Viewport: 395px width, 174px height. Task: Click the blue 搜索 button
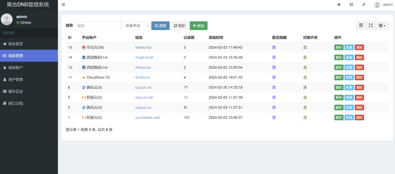click(x=160, y=26)
